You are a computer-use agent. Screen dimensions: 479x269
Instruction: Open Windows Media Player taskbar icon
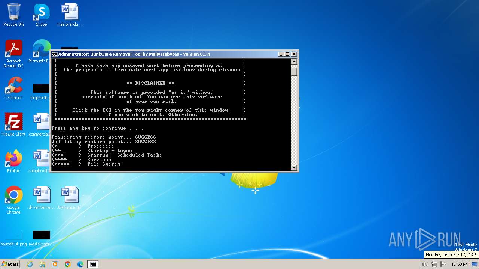55,264
